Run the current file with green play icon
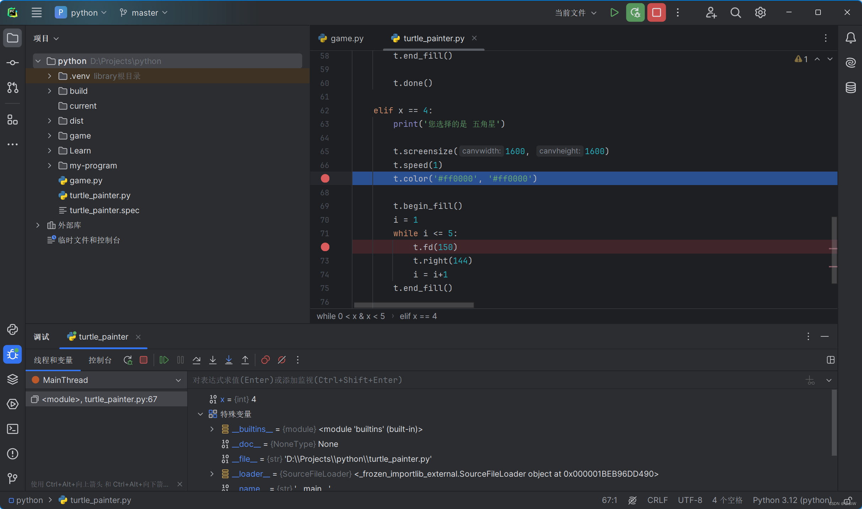 coord(614,13)
